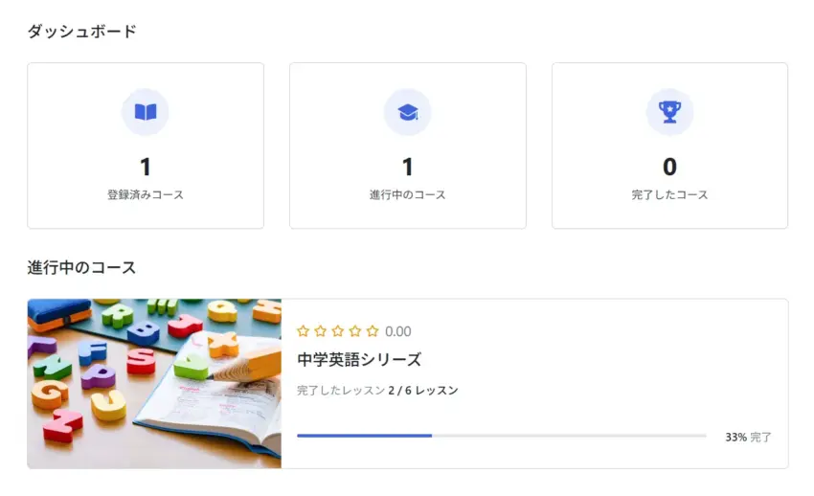Click the 33% 完了 progress label

pos(748,437)
